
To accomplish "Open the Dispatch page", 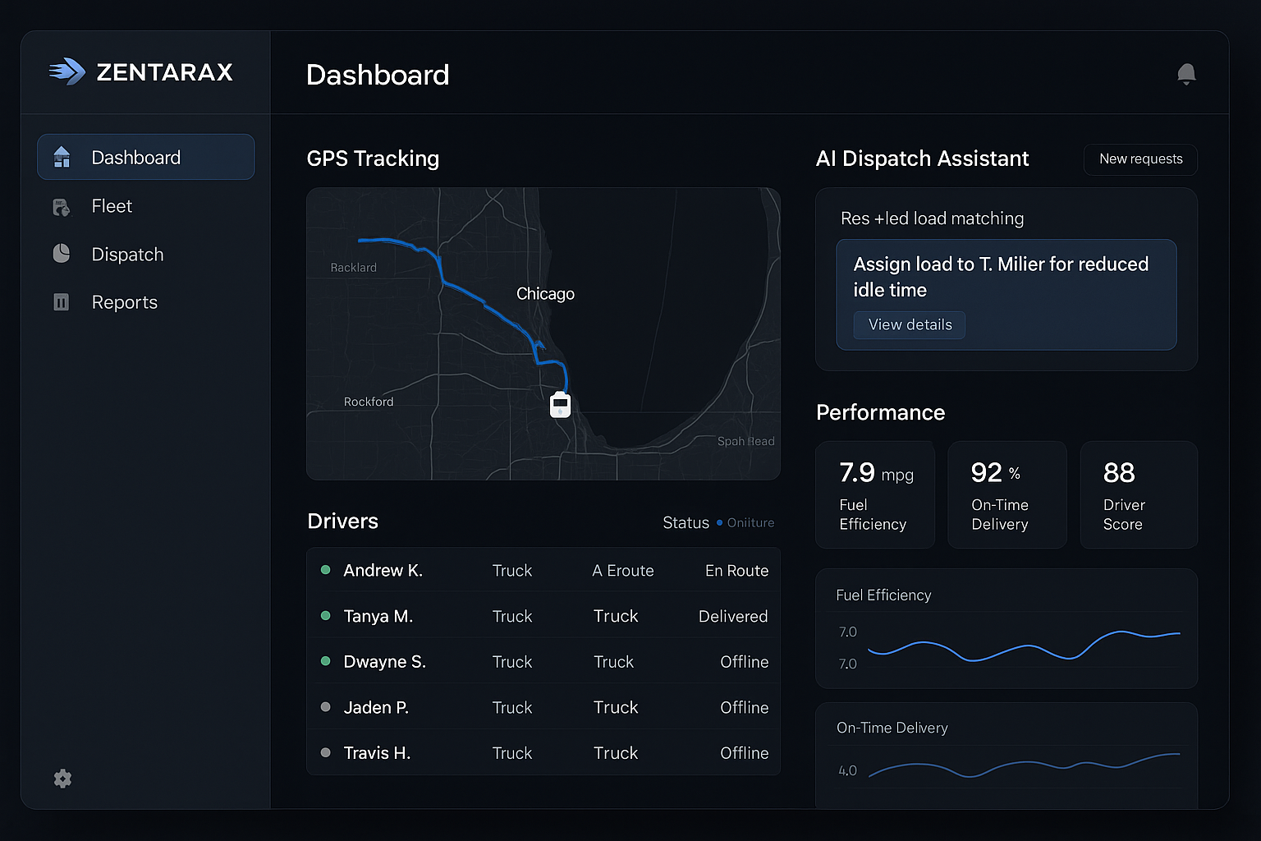I will click(127, 254).
